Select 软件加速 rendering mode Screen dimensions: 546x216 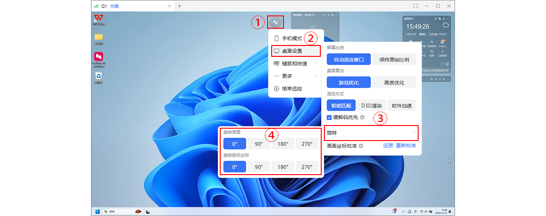tap(402, 105)
